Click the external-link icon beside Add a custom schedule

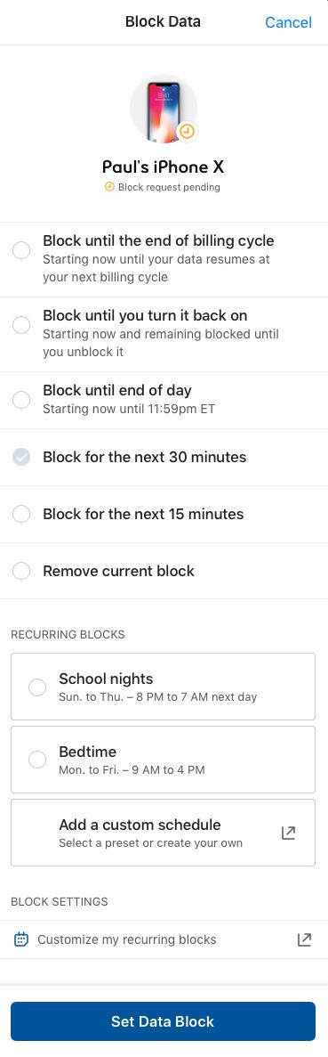[x=288, y=833]
